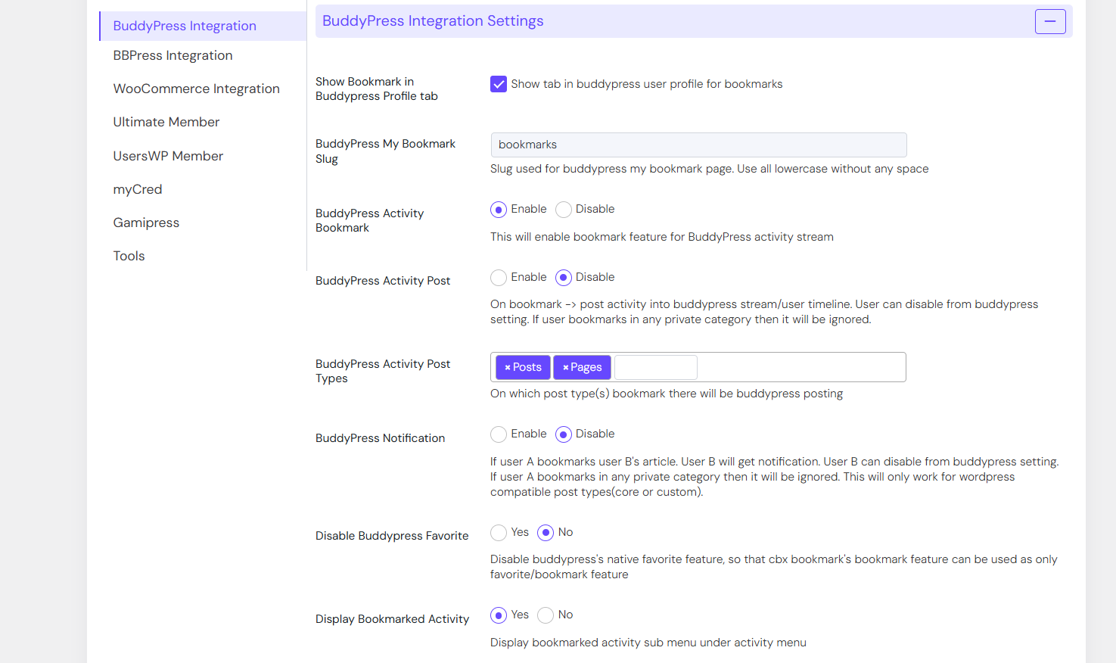Viewport: 1116px width, 663px height.
Task: Remove the Posts tag from post types
Action: pos(508,368)
